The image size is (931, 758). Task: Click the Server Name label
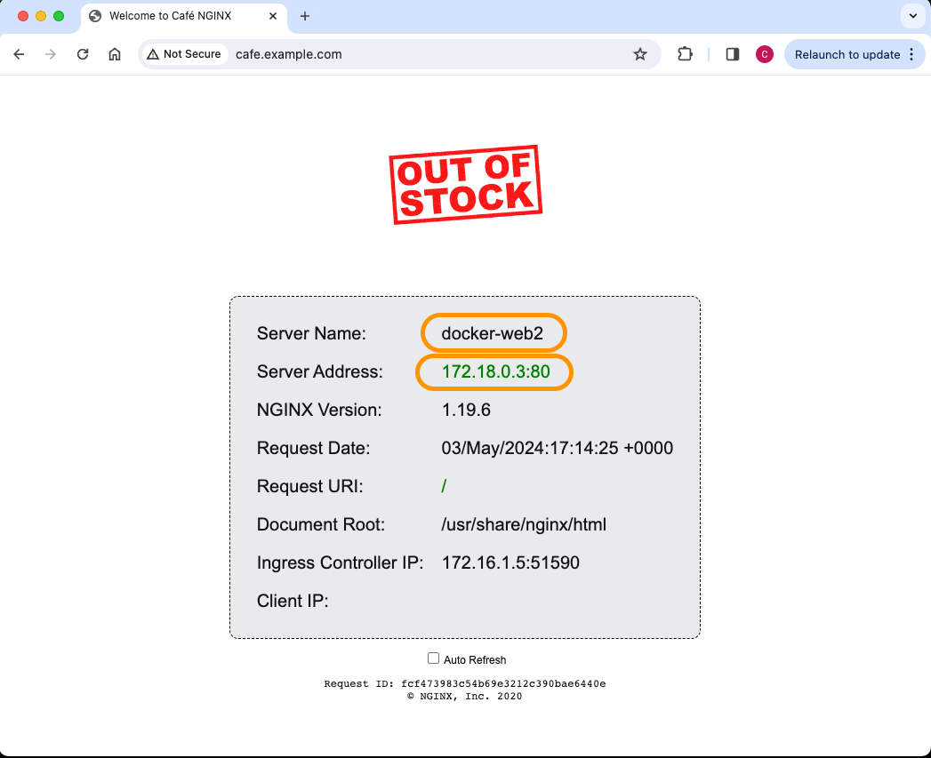point(311,333)
